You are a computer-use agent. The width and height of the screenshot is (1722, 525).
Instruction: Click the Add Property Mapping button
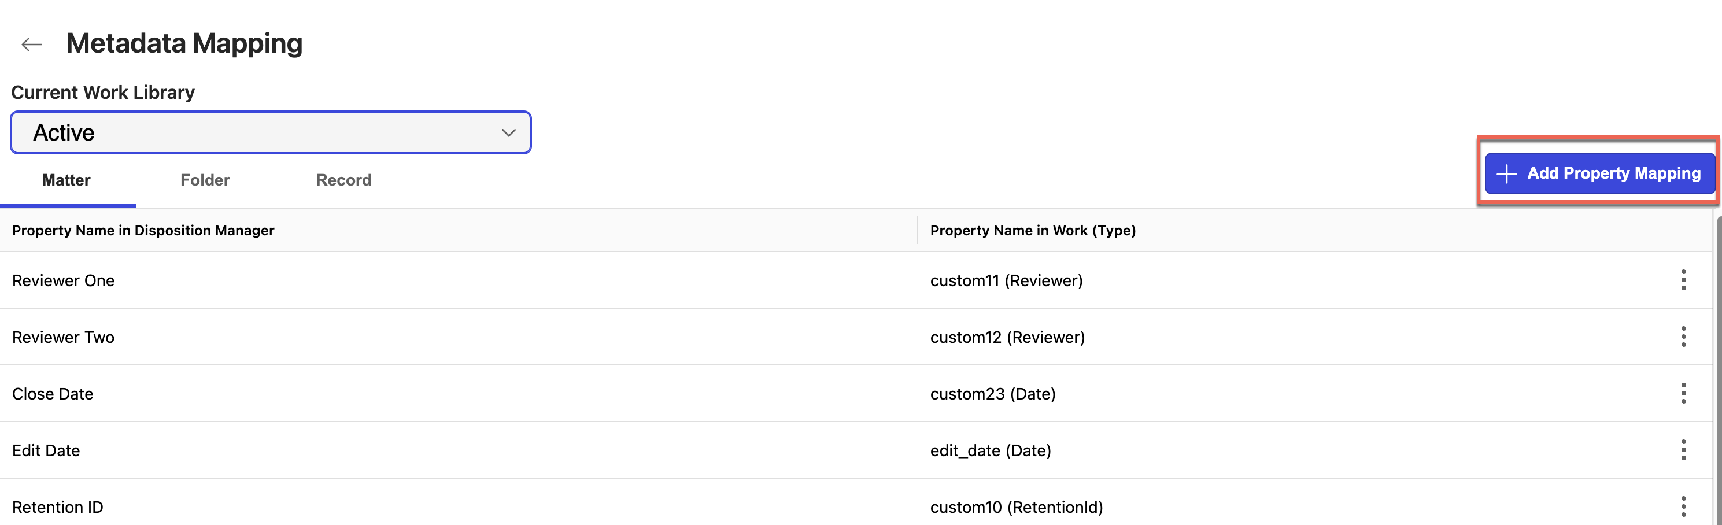pos(1599,174)
